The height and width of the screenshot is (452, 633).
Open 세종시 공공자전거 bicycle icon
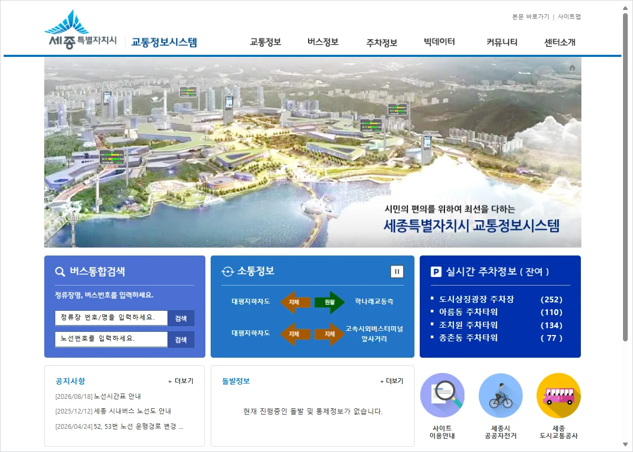pos(500,395)
